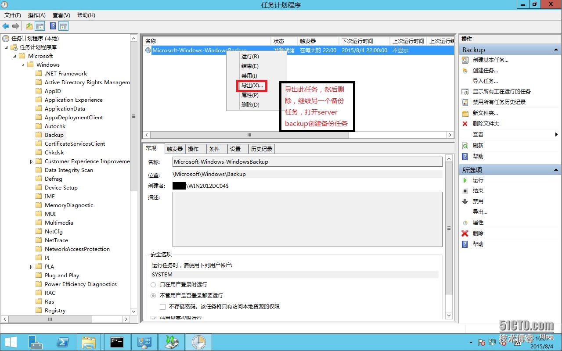Click the Forward arrow in toolbar
562x351 pixels.
point(16,26)
